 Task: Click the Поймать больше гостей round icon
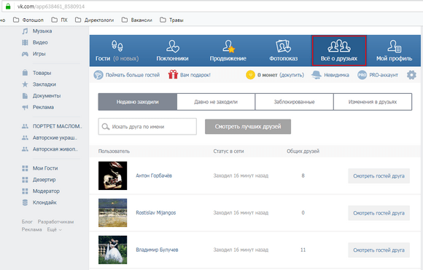98,75
